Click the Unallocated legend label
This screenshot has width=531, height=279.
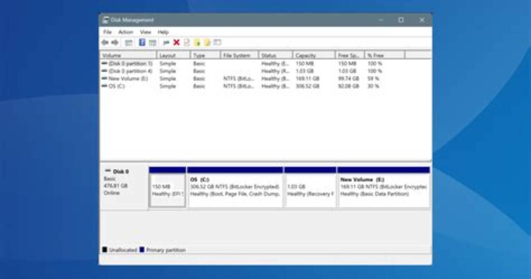tap(123, 250)
